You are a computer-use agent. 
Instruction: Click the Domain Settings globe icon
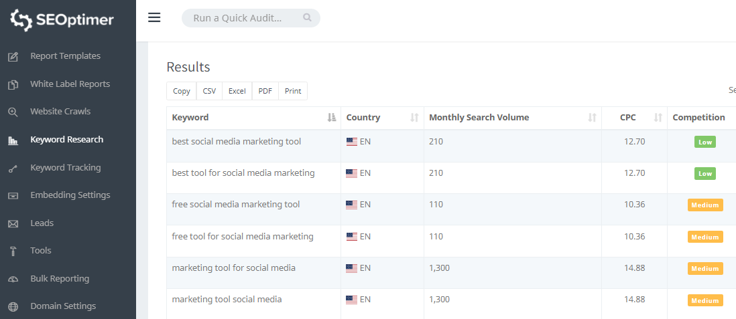13,307
